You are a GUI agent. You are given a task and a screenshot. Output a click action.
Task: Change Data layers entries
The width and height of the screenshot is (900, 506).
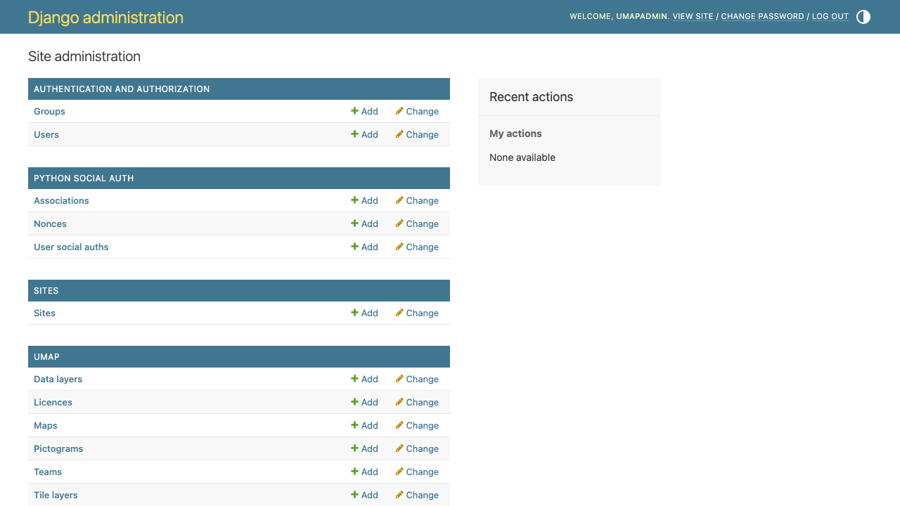(417, 379)
